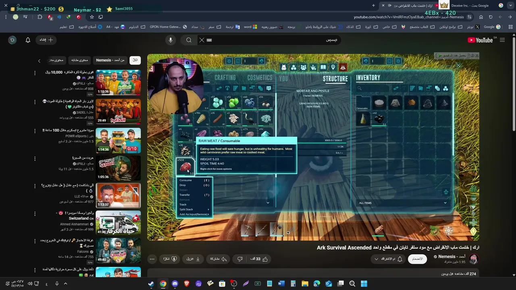Select the 'الكل' filter chip
Screen dimensions: 516x290
[135, 60]
